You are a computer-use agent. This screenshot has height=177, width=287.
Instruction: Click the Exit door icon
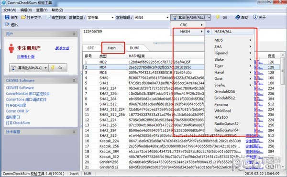point(7,24)
